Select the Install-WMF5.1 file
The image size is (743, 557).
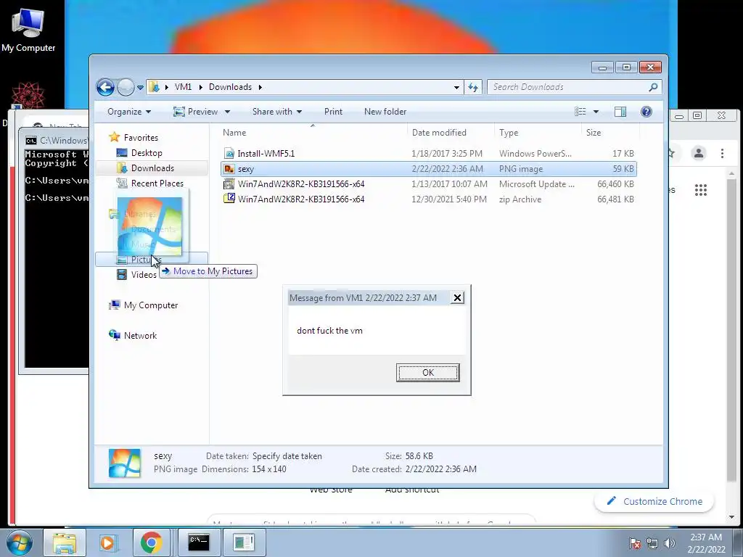[428, 154]
